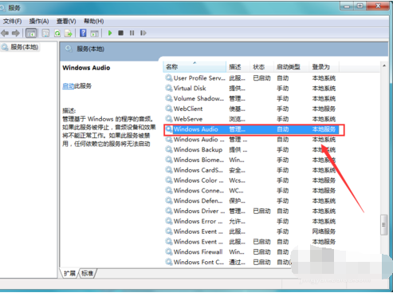Toggle the show/hide console tree icon
Image resolution: width=393 pixels, height=293 pixels.
tap(31, 34)
